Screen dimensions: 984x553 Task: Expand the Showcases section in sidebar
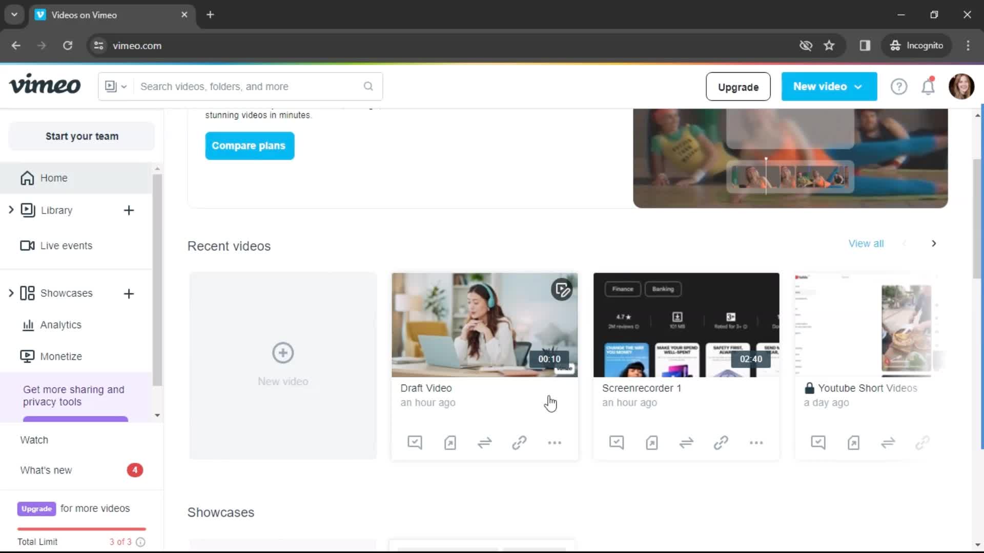tap(11, 293)
